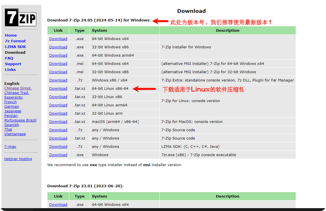Switch language to Chinese Trad.
The width and height of the screenshot is (326, 211).
click(17, 93)
